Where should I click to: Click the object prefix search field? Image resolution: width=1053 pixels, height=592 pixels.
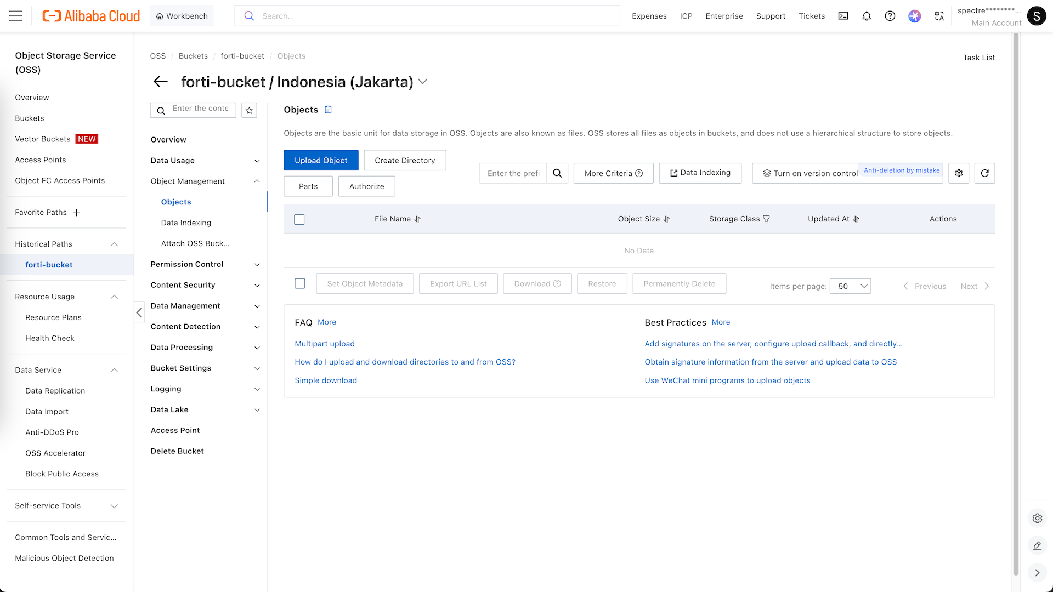[513, 173]
